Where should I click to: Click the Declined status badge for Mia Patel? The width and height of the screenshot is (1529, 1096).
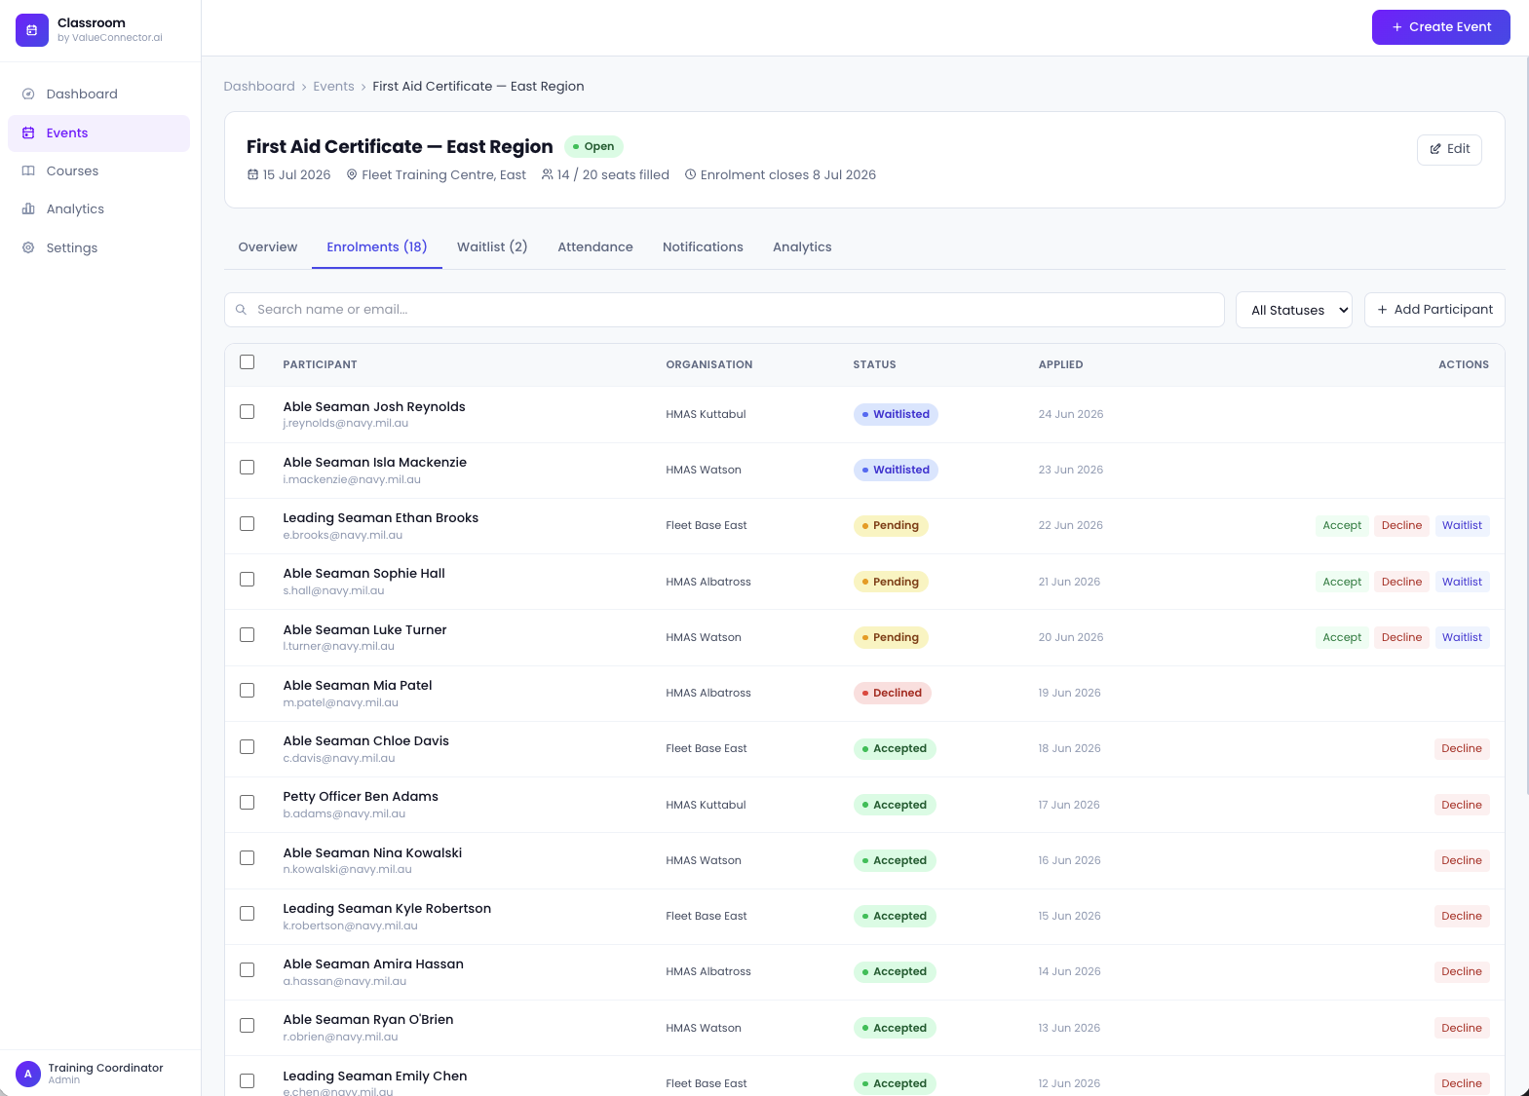tap(893, 694)
